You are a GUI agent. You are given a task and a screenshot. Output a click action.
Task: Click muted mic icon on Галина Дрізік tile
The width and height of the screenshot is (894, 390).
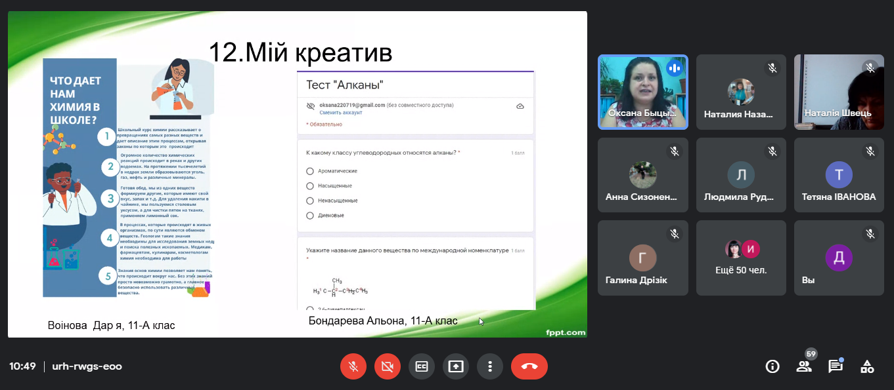click(674, 234)
